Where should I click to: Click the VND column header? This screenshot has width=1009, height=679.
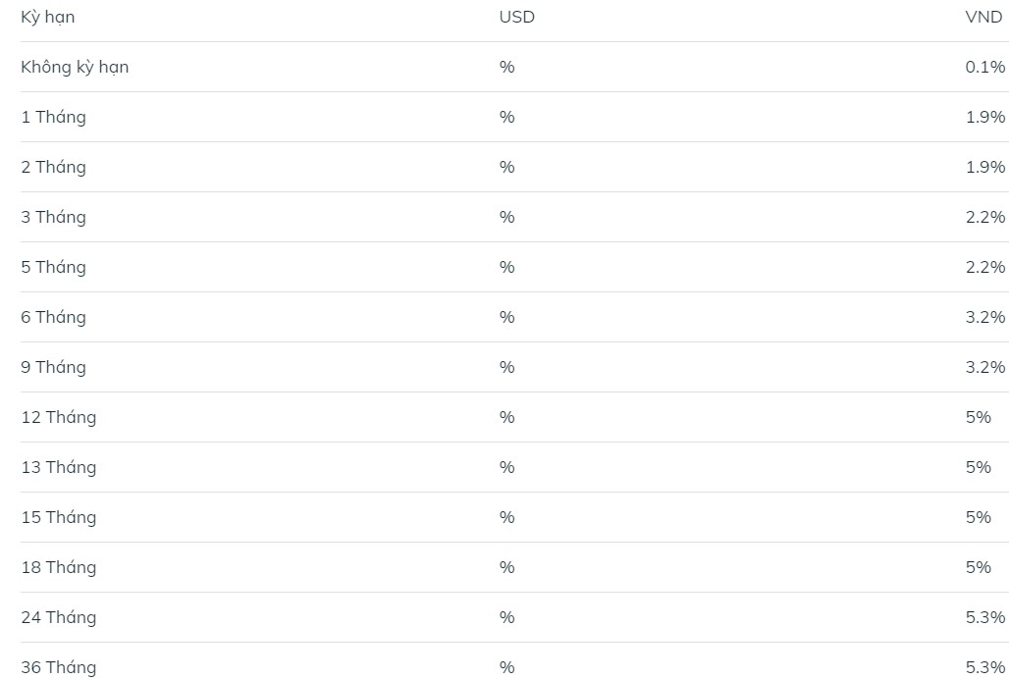point(983,18)
